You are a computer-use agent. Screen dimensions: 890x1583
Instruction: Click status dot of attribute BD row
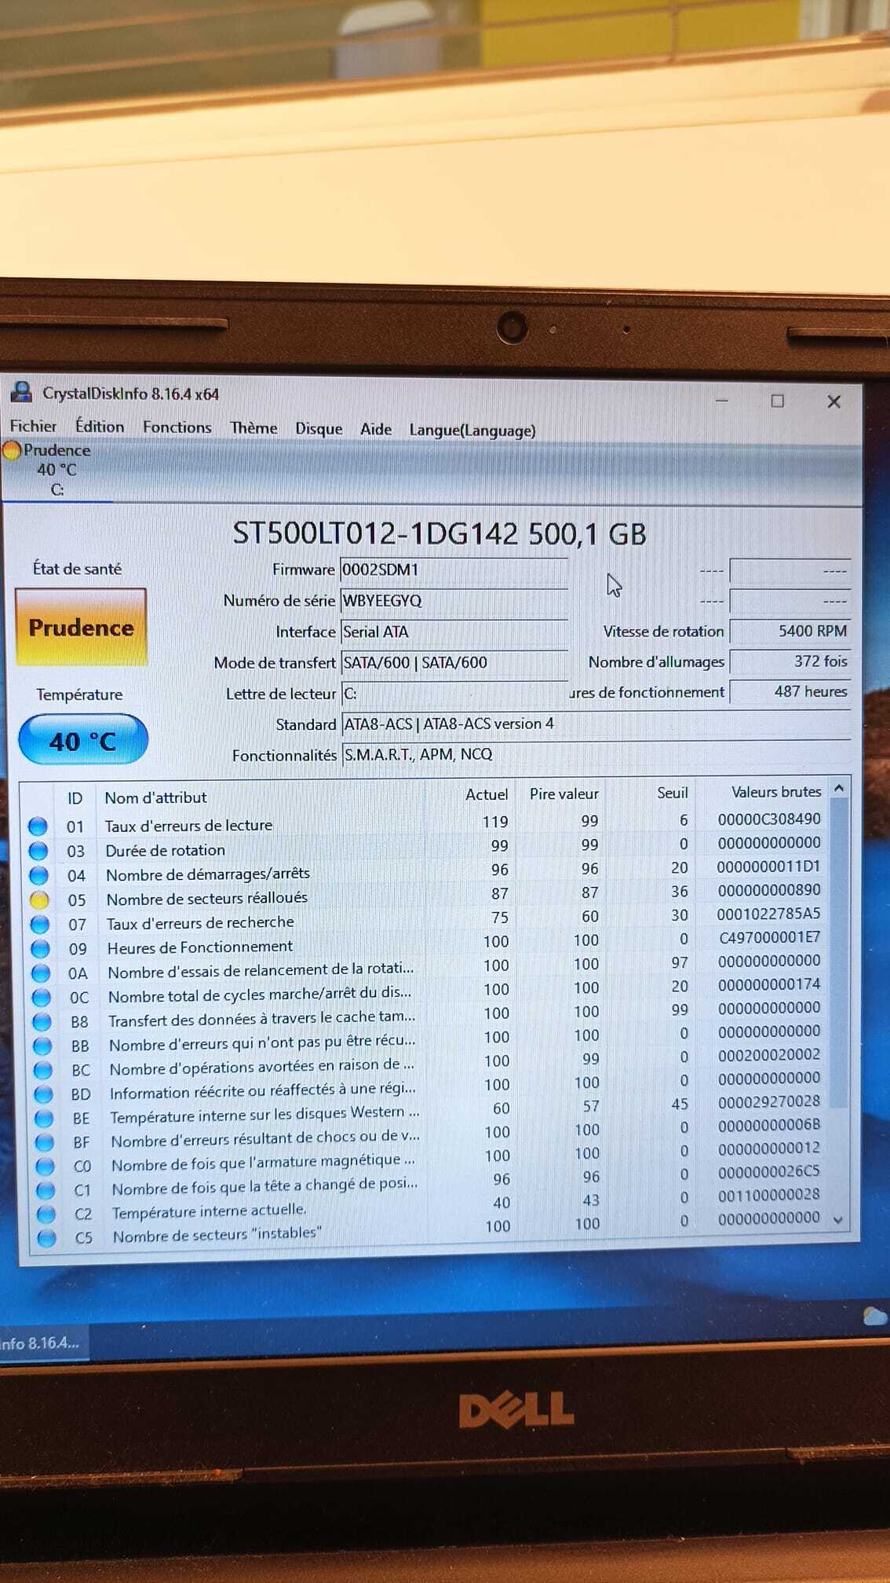tap(44, 1094)
